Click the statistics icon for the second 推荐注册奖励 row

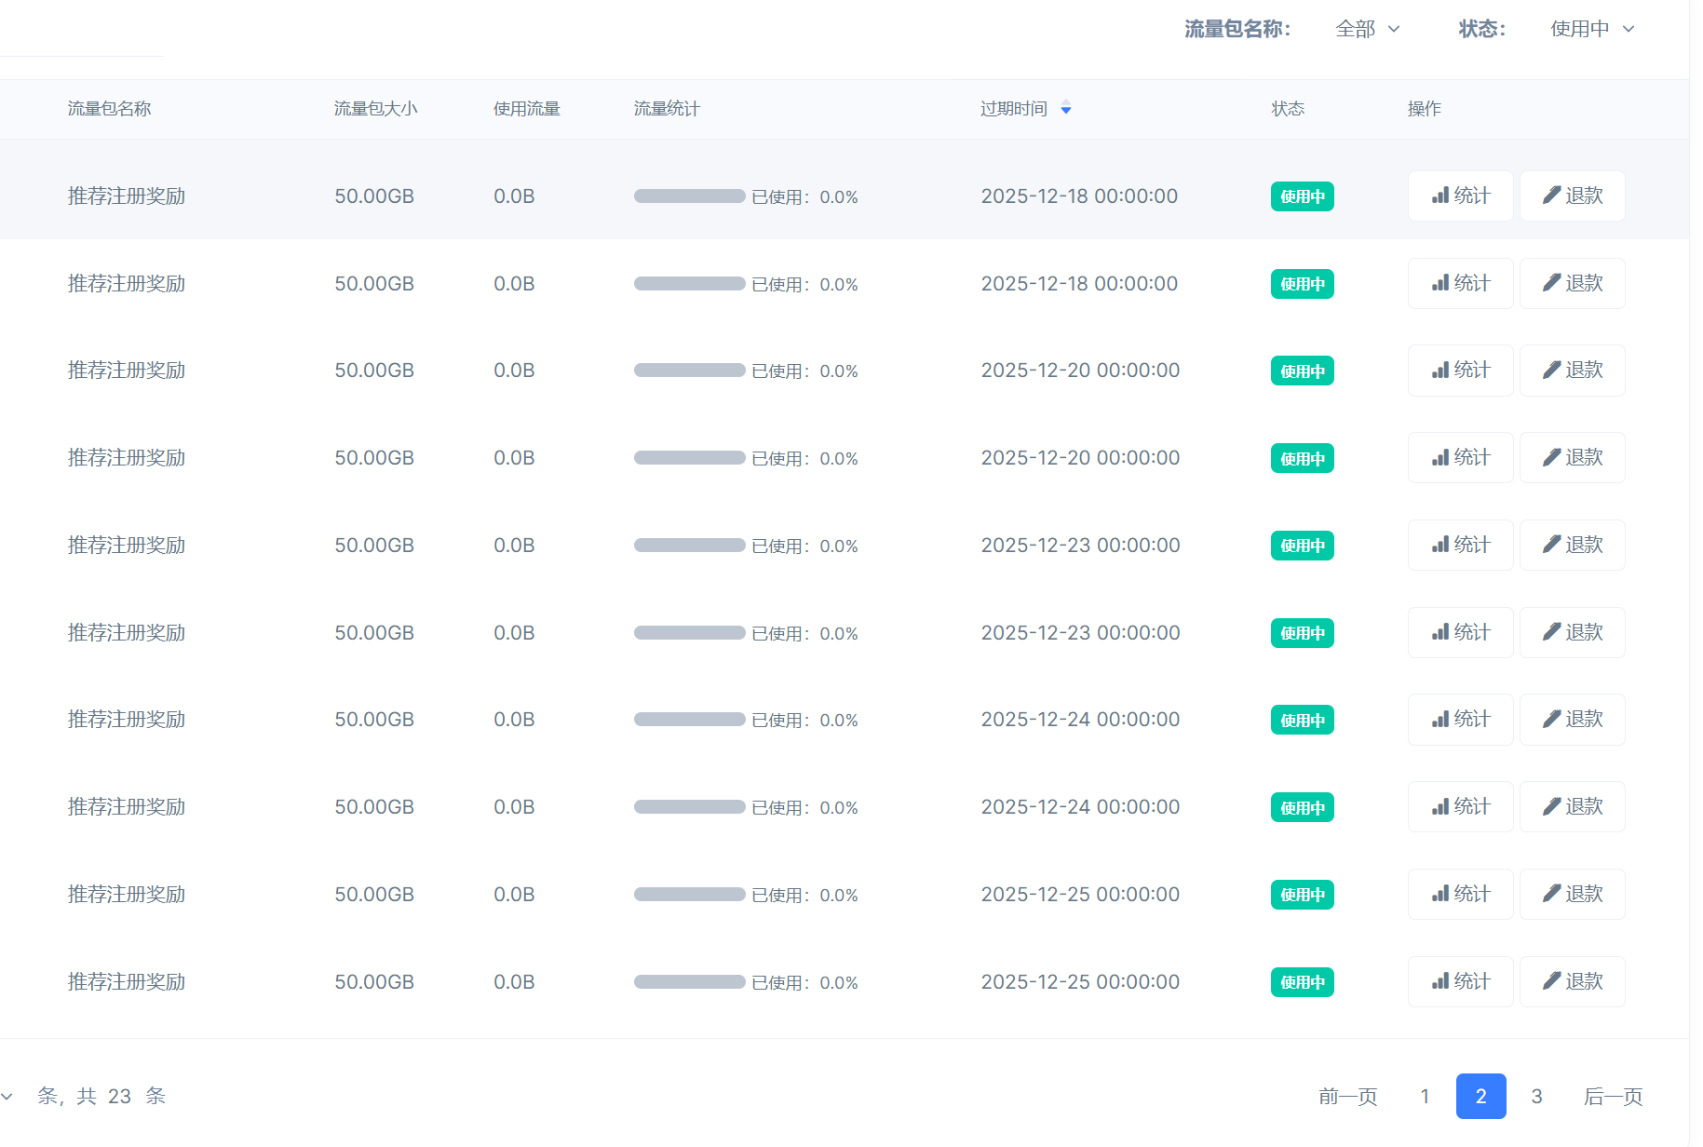point(1440,283)
